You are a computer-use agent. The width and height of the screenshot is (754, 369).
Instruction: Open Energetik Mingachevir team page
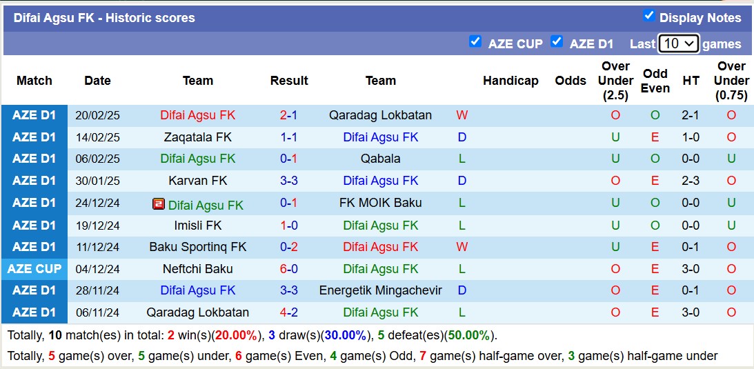[x=381, y=290]
